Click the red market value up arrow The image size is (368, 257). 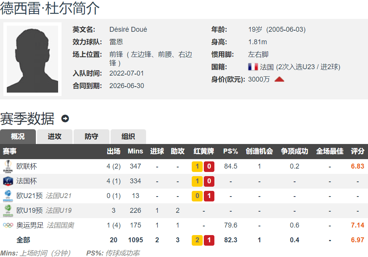click(x=279, y=79)
